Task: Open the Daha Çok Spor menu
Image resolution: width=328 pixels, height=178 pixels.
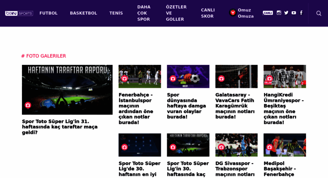Action: click(x=144, y=13)
